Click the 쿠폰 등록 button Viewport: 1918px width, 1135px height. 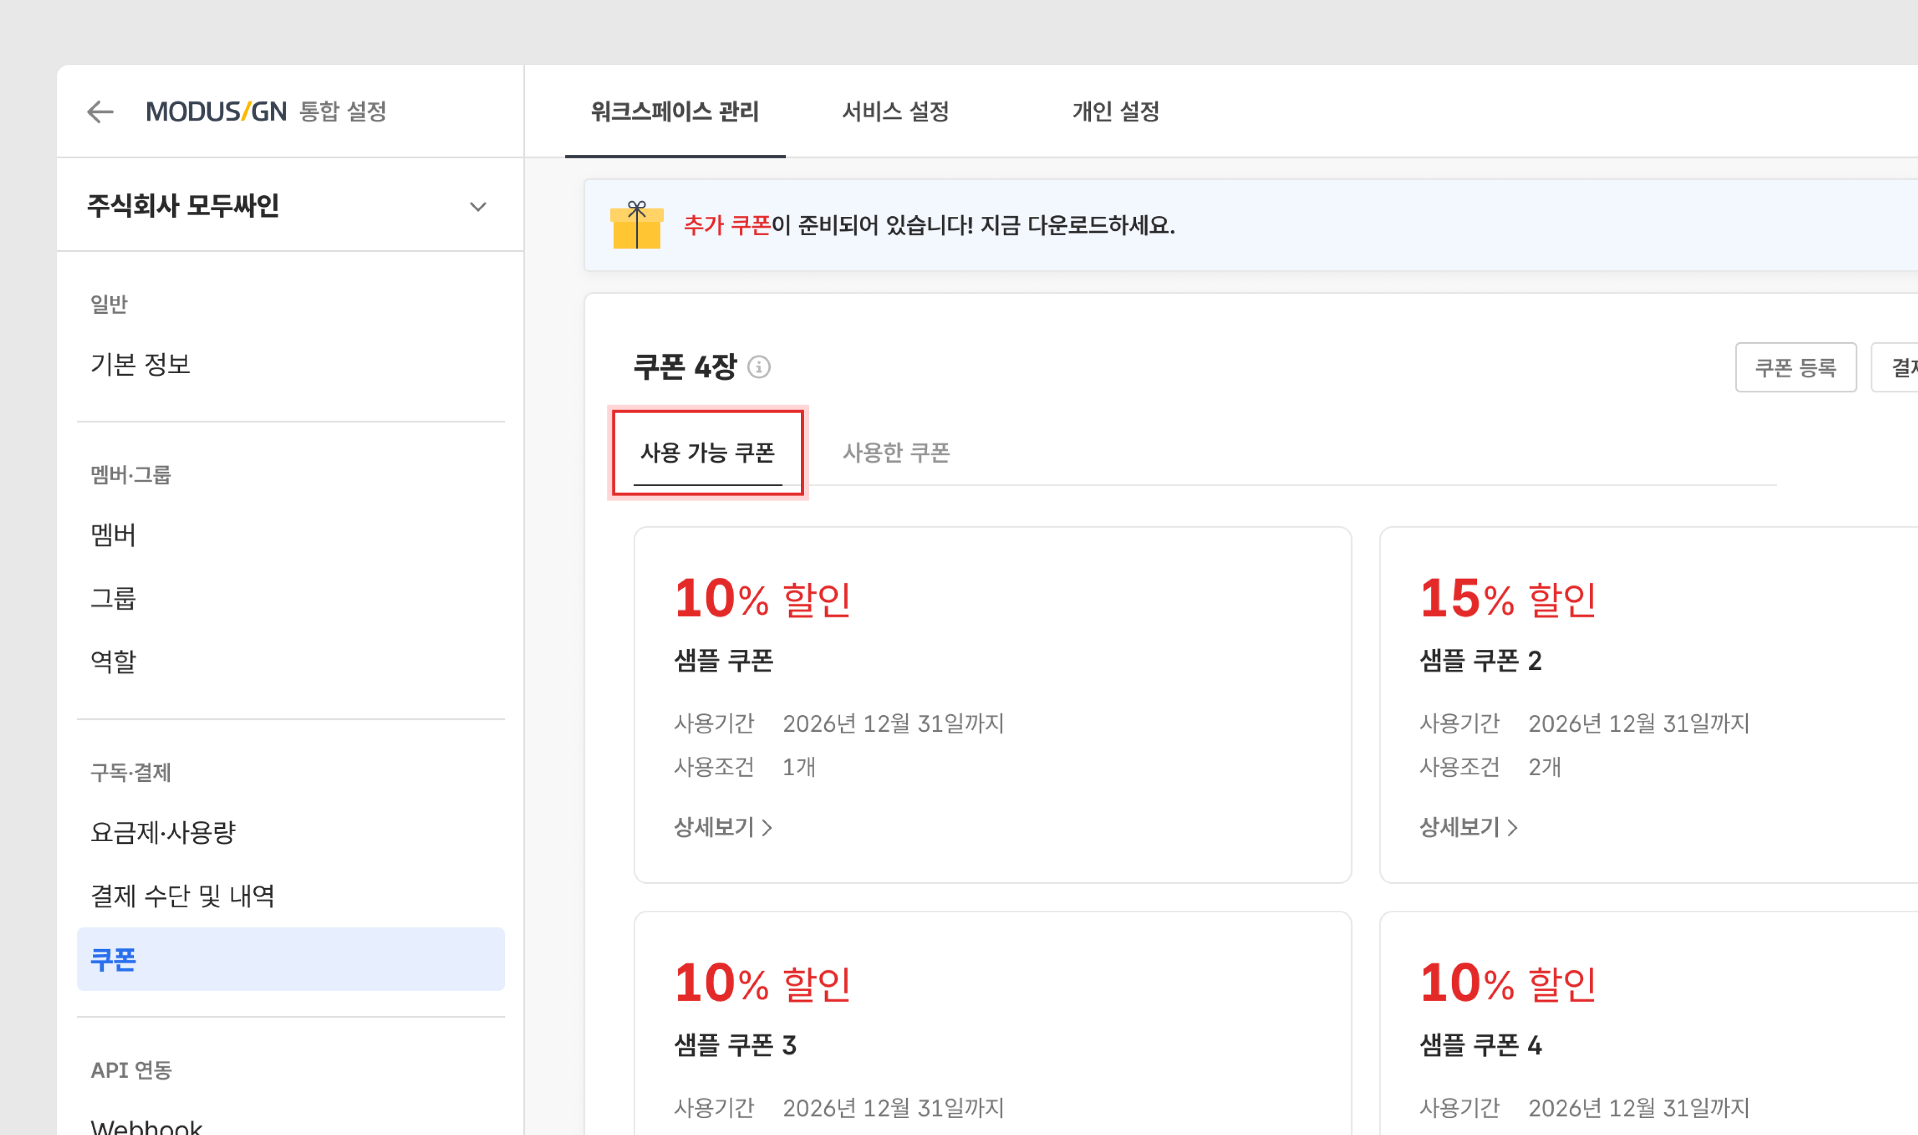(1795, 368)
